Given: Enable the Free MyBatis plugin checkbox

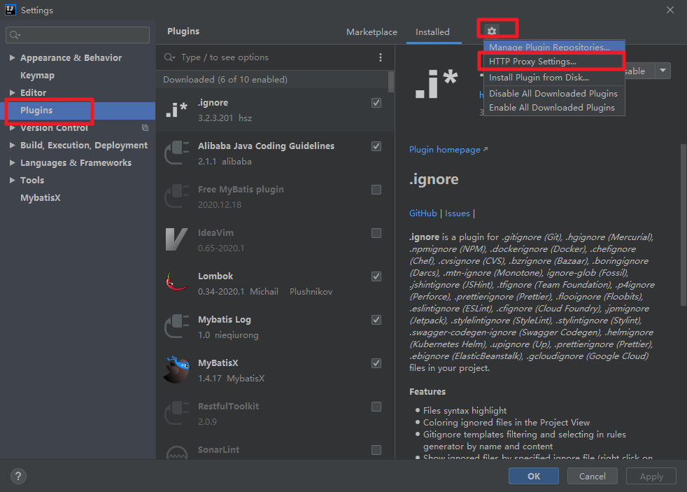Looking at the screenshot, I should [x=376, y=190].
